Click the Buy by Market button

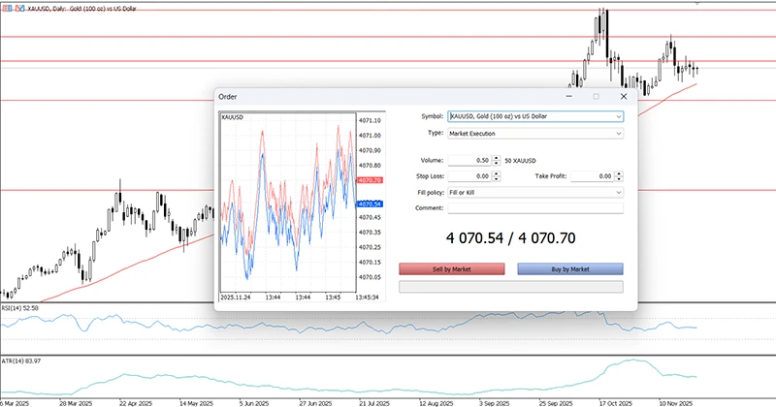point(570,269)
